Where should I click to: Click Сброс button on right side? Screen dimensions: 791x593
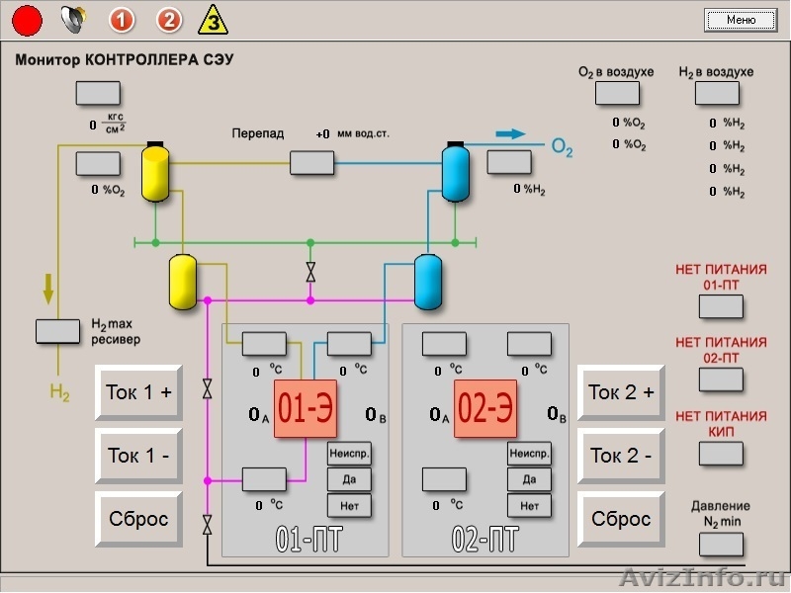click(621, 519)
